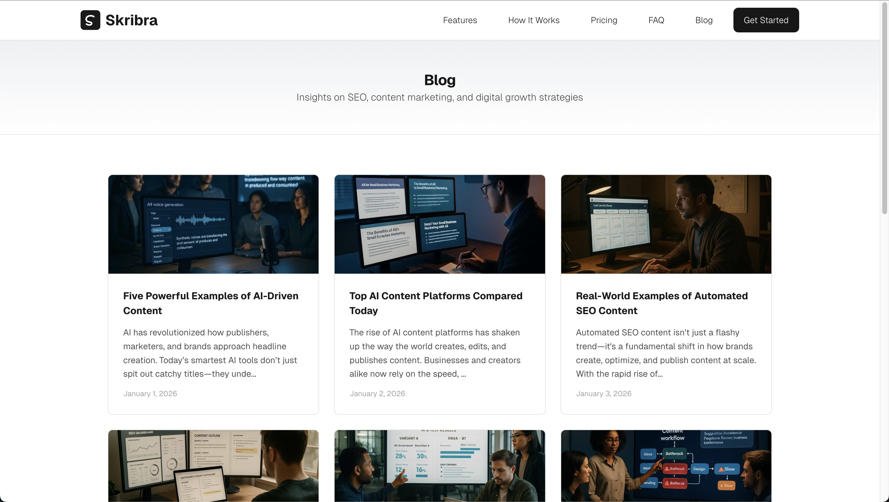Click the January 1, 2026 post date
Screen dimensions: 889x502
click(x=150, y=394)
